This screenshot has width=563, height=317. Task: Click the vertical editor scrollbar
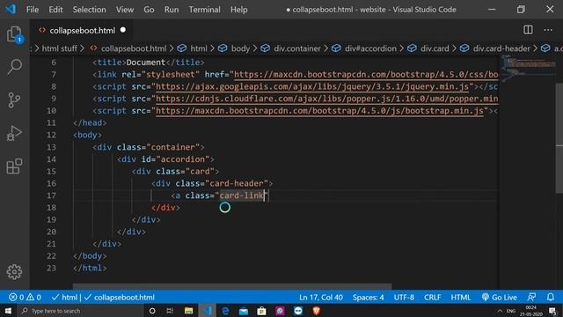(559, 137)
